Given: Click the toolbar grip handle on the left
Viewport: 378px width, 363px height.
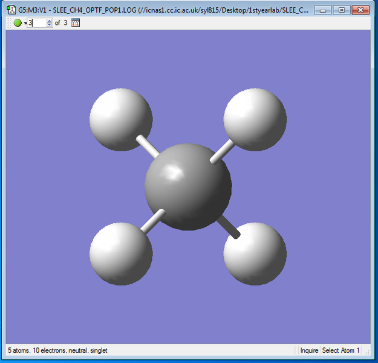Looking at the screenshot, I should click(9, 23).
